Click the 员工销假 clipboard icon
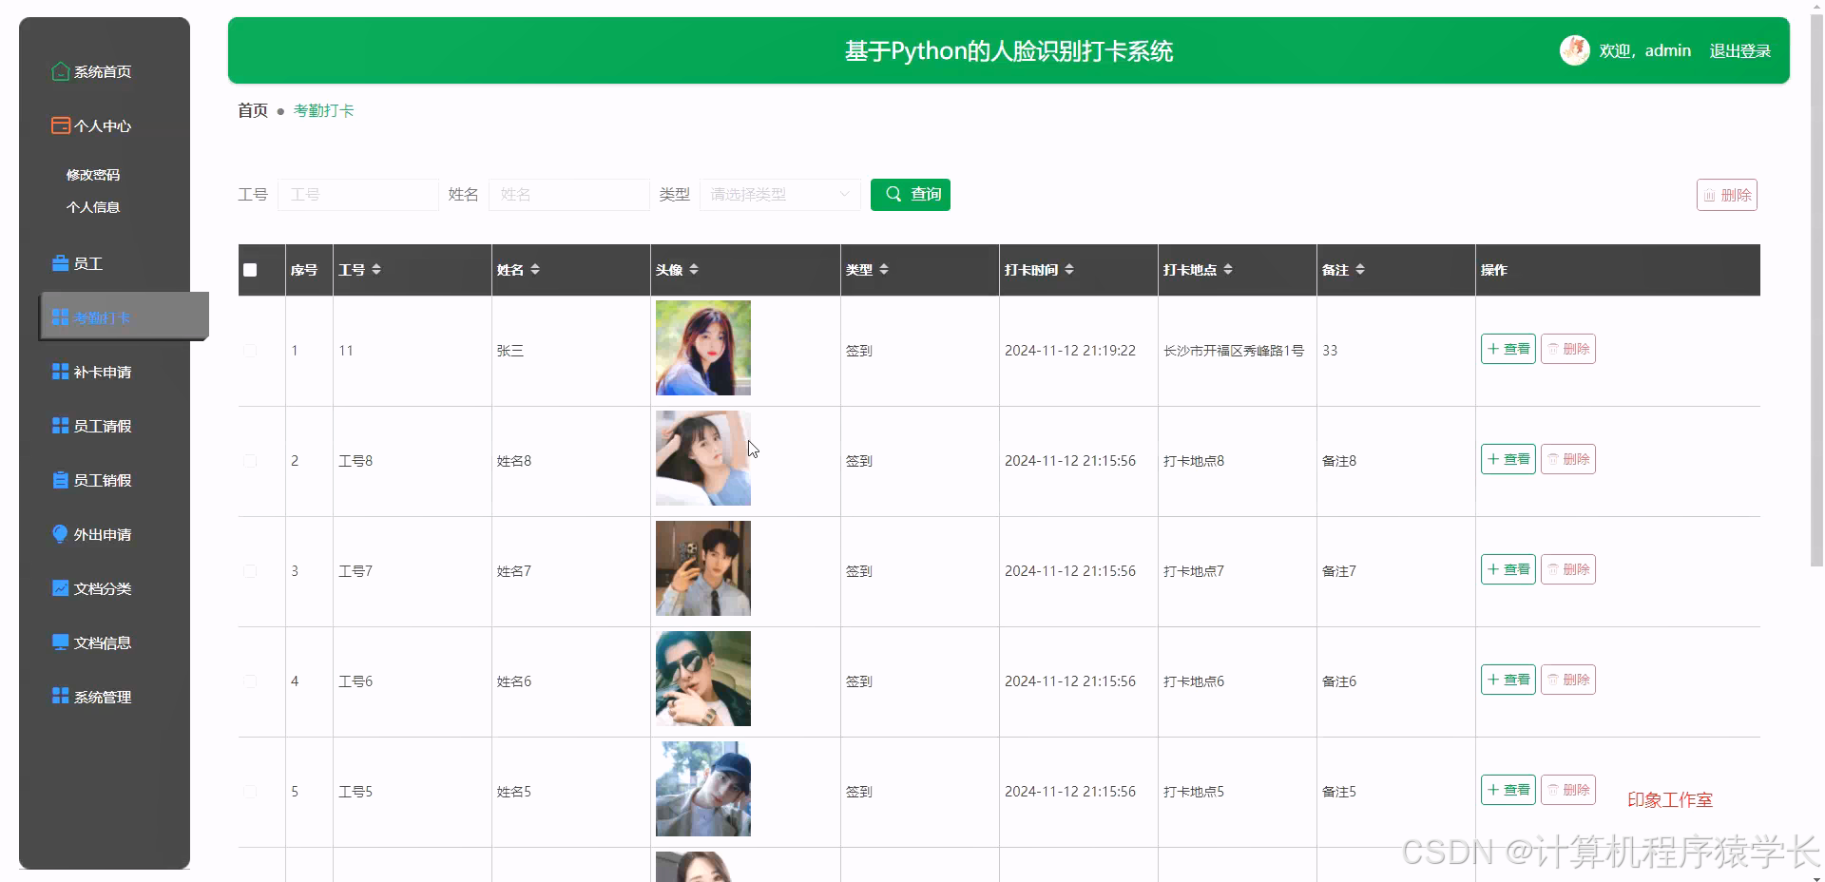The image size is (1825, 882). 60,480
